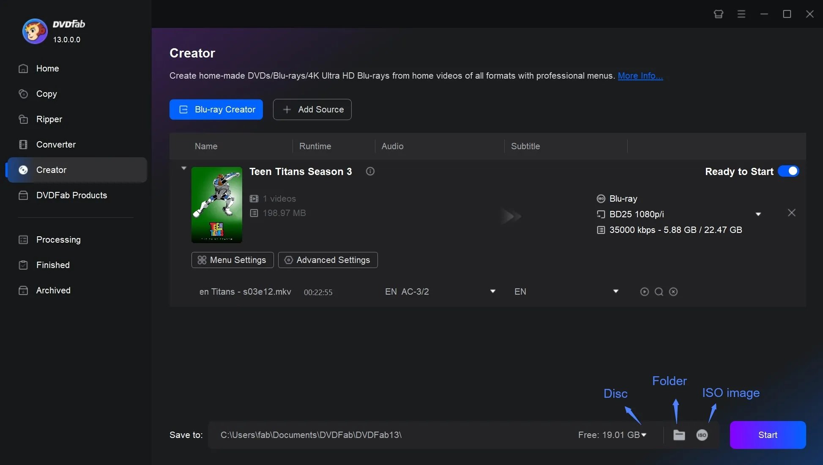823x465 pixels.
Task: Open the More Info link
Action: (x=640, y=76)
